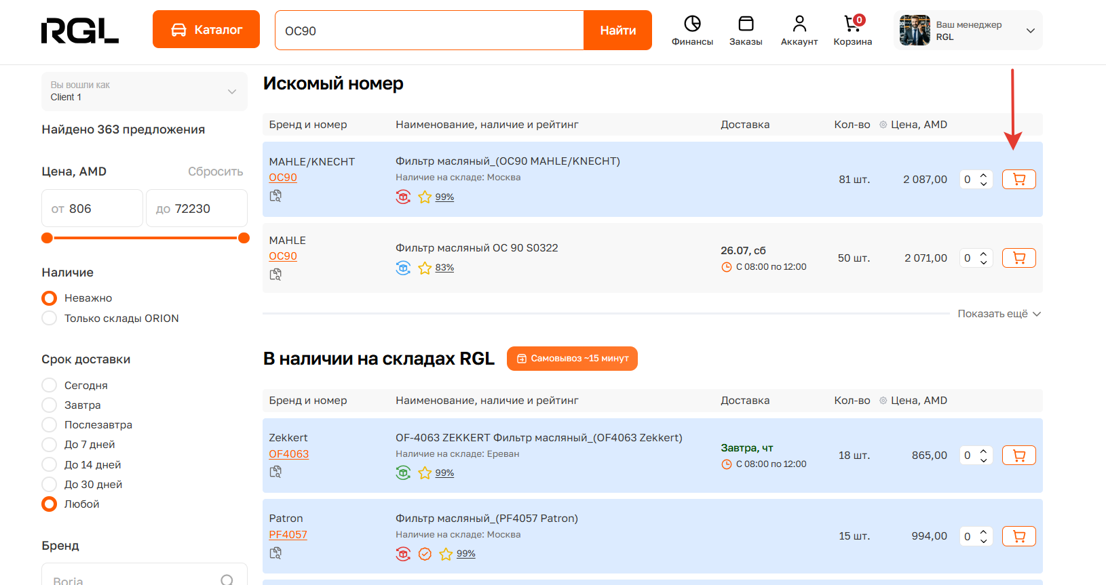This screenshot has width=1106, height=585.
Task: Select До 14 дней delivery term
Action: [49, 464]
